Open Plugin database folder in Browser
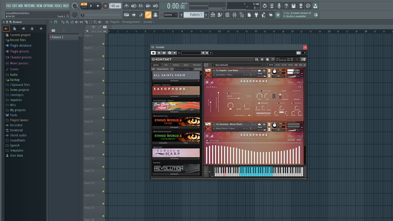Screen dimensions: 393x221 click(x=21, y=46)
